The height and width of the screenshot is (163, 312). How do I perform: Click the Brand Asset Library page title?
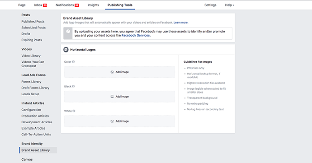point(78,18)
